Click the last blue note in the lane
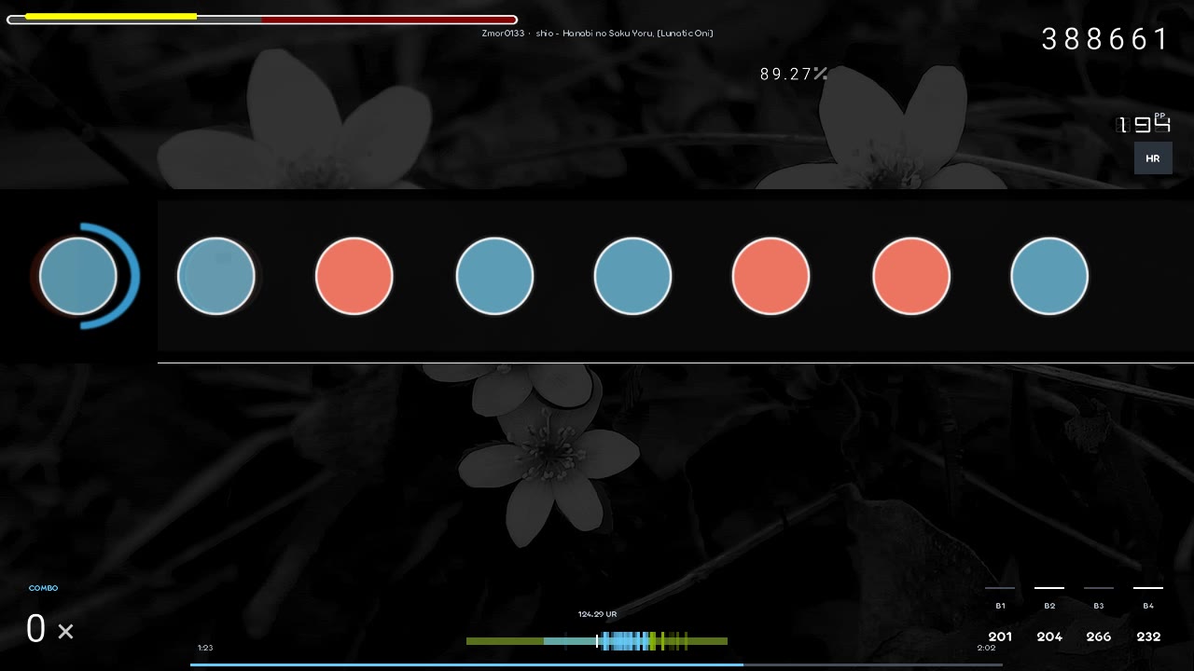The height and width of the screenshot is (671, 1194). (x=1049, y=276)
